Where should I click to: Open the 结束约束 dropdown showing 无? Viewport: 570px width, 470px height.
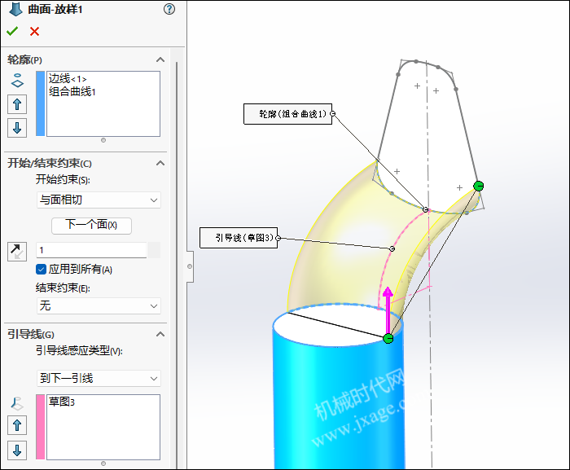point(98,305)
